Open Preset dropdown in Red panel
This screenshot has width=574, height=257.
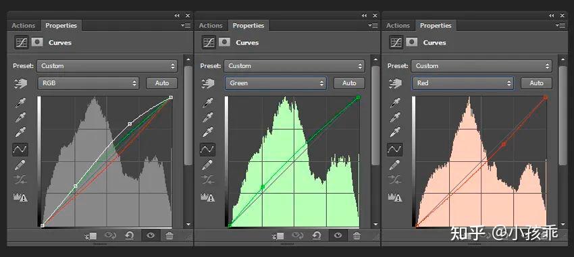(x=482, y=66)
